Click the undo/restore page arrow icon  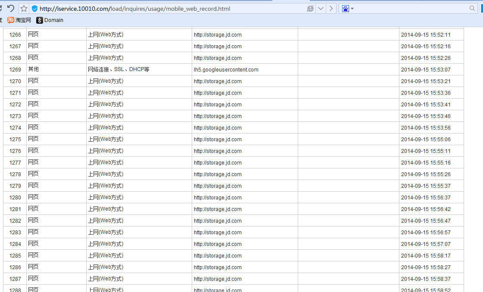11,9
